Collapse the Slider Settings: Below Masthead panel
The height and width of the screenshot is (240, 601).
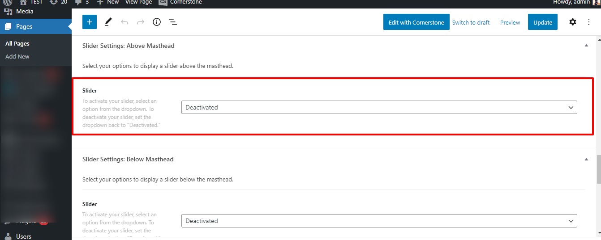[586, 159]
